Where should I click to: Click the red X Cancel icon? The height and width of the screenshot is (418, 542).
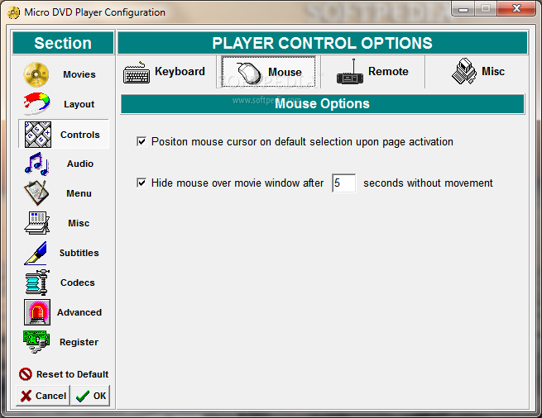26,396
